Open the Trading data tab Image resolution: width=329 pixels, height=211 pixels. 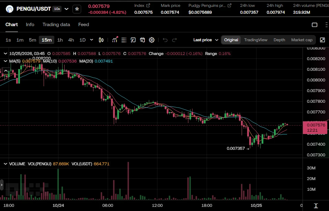tap(56, 24)
